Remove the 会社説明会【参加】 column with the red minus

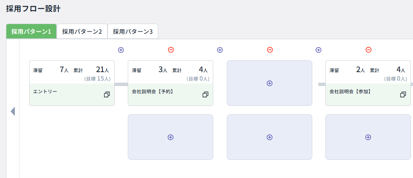pos(369,50)
